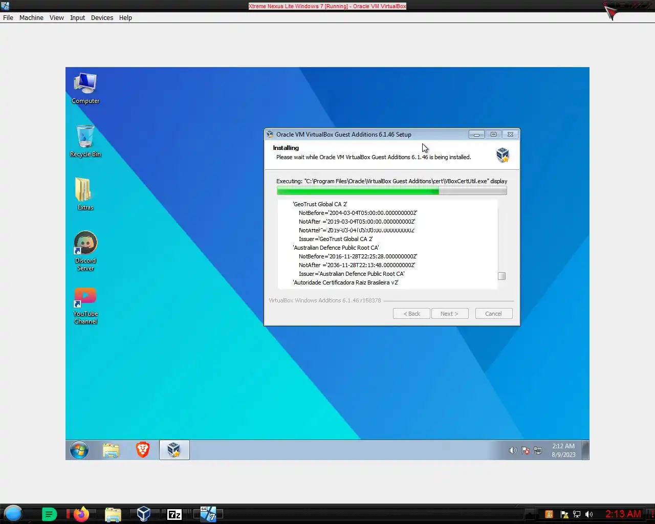
Task: Click the Windows 7 Start orb
Action: (79, 450)
